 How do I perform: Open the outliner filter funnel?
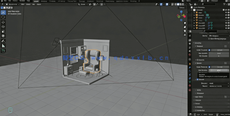coord(224,4)
